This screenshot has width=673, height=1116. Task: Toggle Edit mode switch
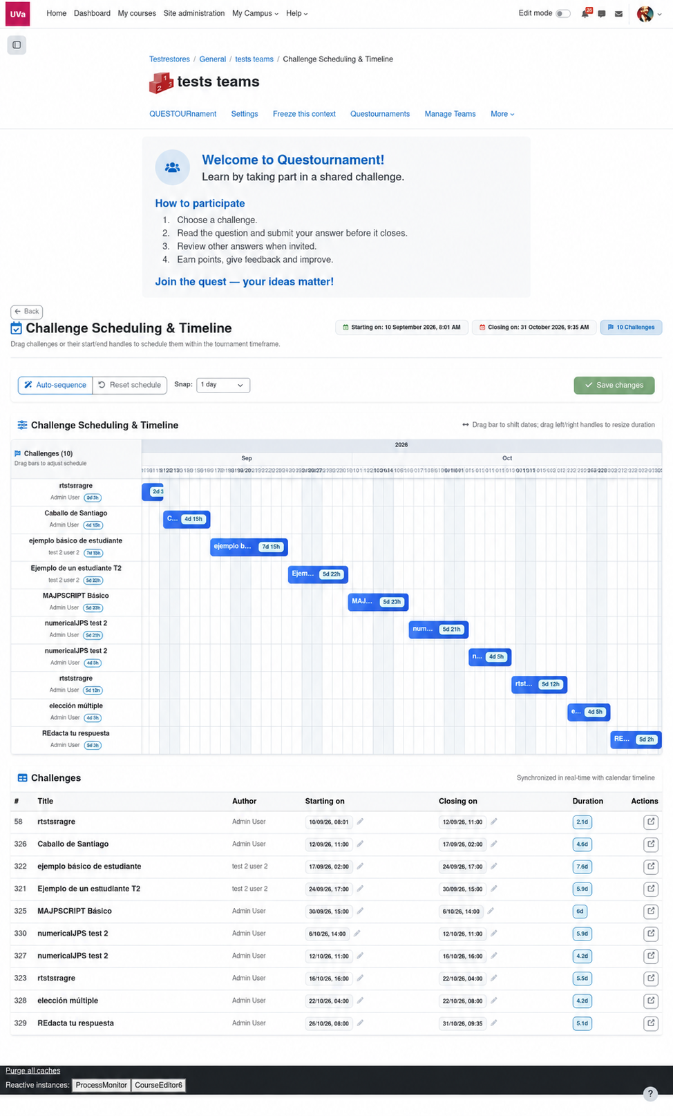coord(563,13)
